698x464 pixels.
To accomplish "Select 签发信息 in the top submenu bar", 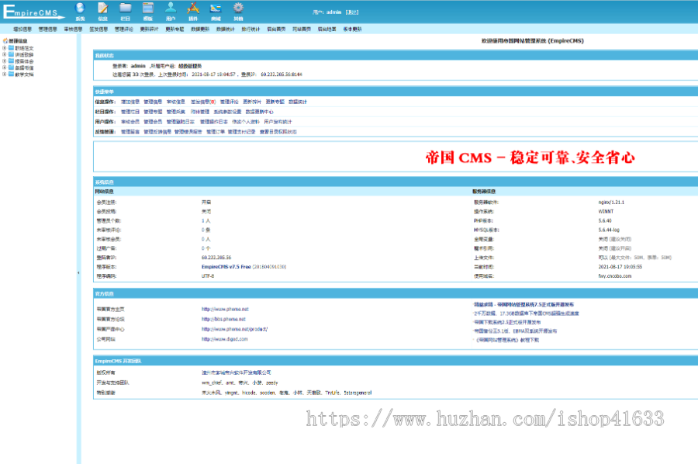I will pos(98,29).
